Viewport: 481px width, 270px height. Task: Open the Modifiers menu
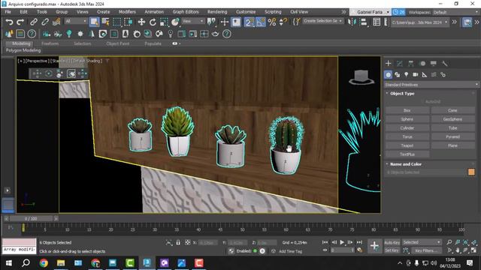pos(127,12)
